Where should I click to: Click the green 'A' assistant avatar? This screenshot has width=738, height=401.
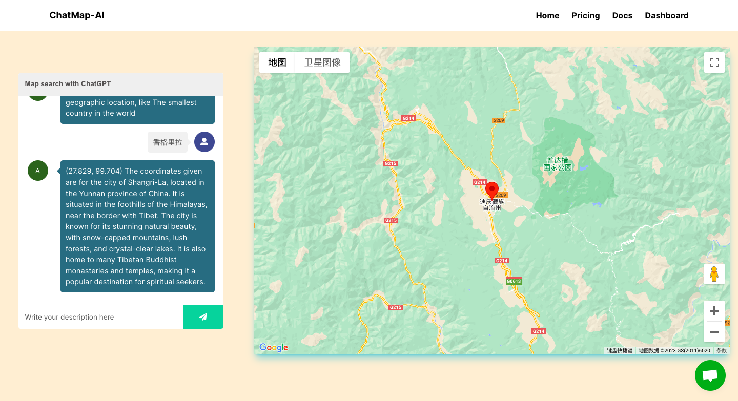point(38,171)
